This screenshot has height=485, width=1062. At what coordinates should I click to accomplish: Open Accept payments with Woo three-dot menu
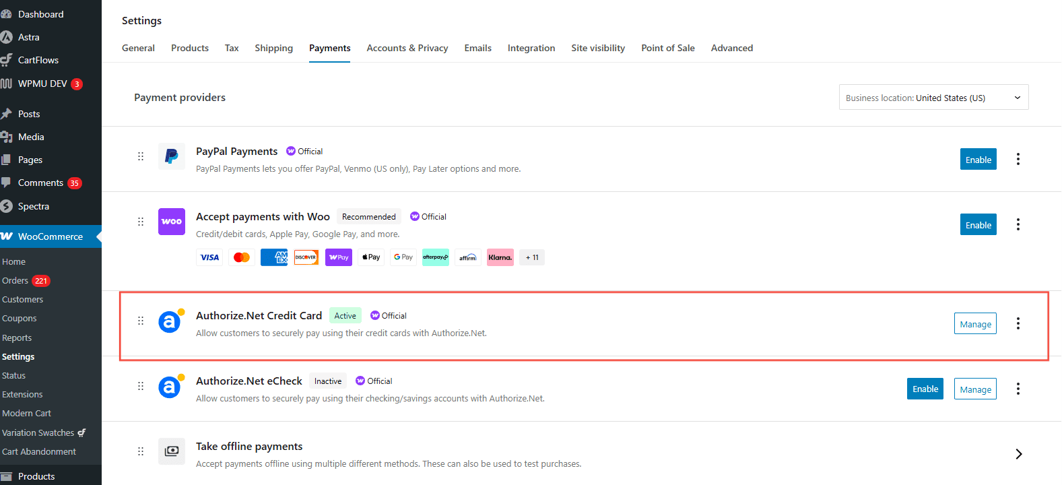1018,224
